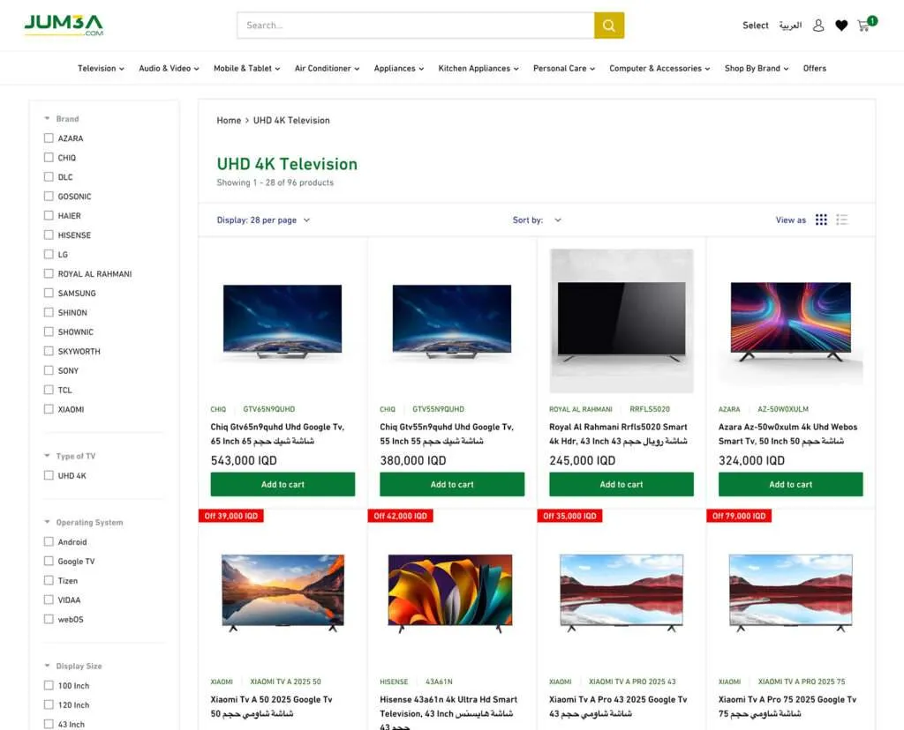Open the Mobile & Tablet menu

pyautogui.click(x=247, y=68)
